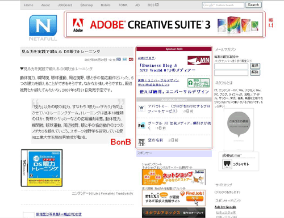Open the Permalink link

[107, 194]
